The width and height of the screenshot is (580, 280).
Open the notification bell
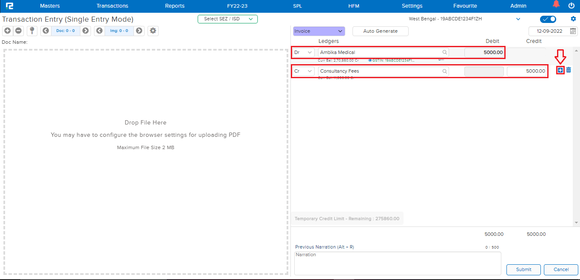556,5
